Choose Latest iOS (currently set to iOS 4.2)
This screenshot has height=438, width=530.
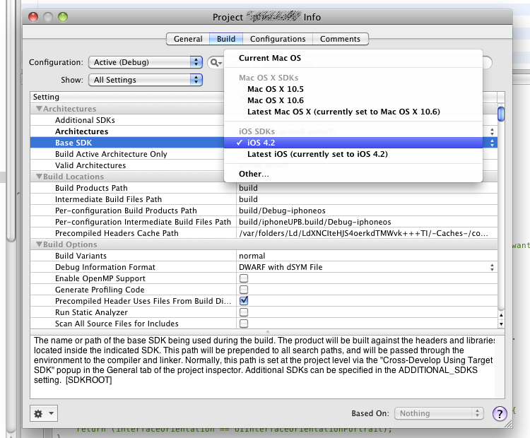point(353,154)
